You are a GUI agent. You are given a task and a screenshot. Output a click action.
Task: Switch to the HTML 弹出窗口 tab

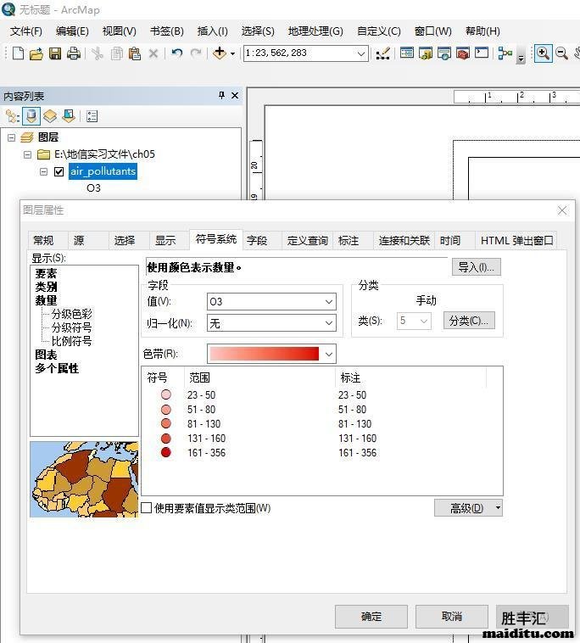(516, 240)
